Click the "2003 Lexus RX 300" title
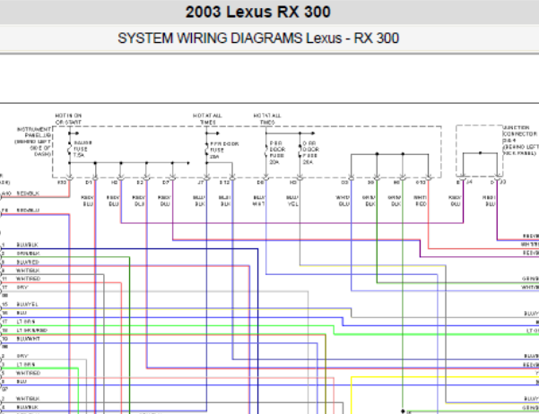The height and width of the screenshot is (414, 539). (x=257, y=12)
